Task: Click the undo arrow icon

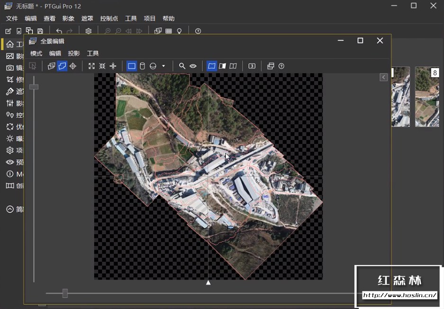Action: coord(59,31)
